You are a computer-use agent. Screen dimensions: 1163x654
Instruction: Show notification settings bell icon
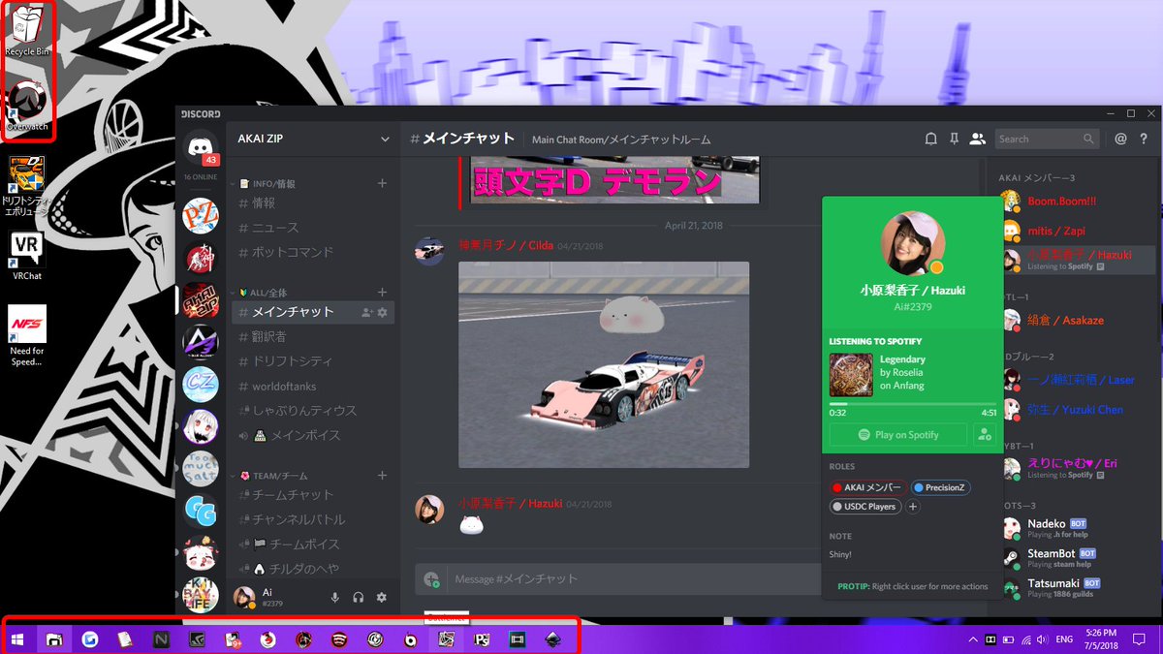point(930,139)
